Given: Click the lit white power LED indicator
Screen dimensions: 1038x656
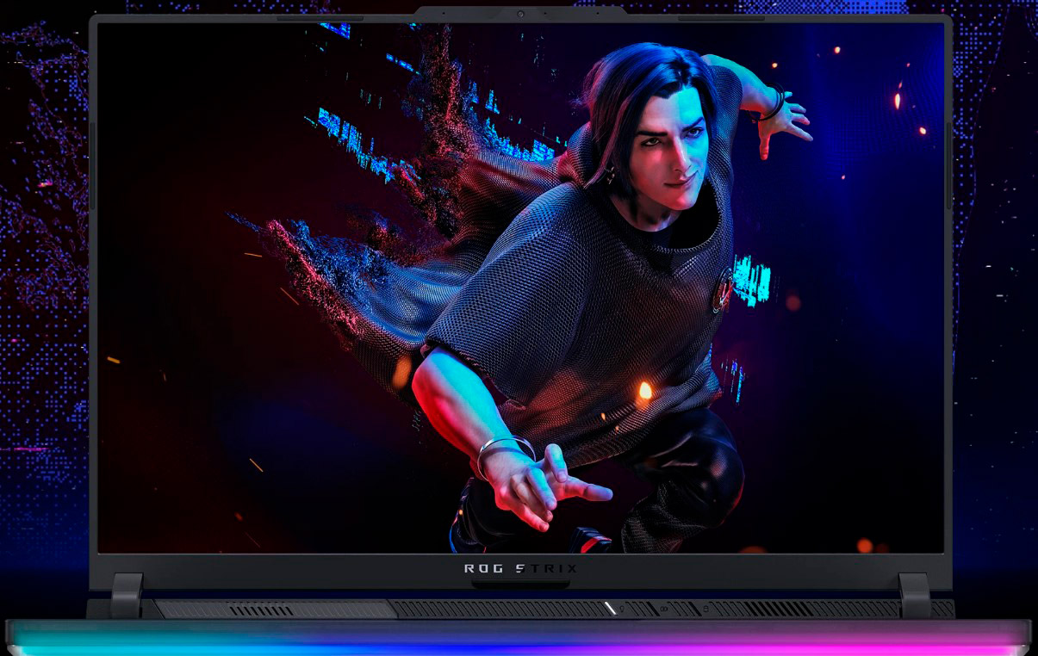Looking at the screenshot, I should point(611,609).
